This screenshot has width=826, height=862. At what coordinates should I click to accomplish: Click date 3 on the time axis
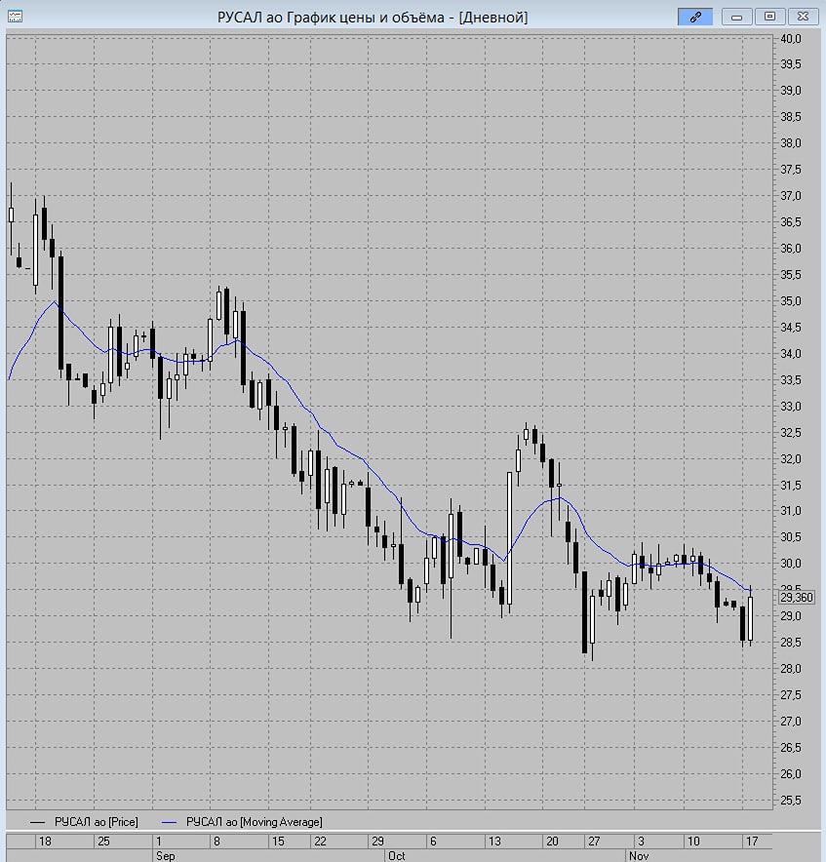(x=641, y=842)
